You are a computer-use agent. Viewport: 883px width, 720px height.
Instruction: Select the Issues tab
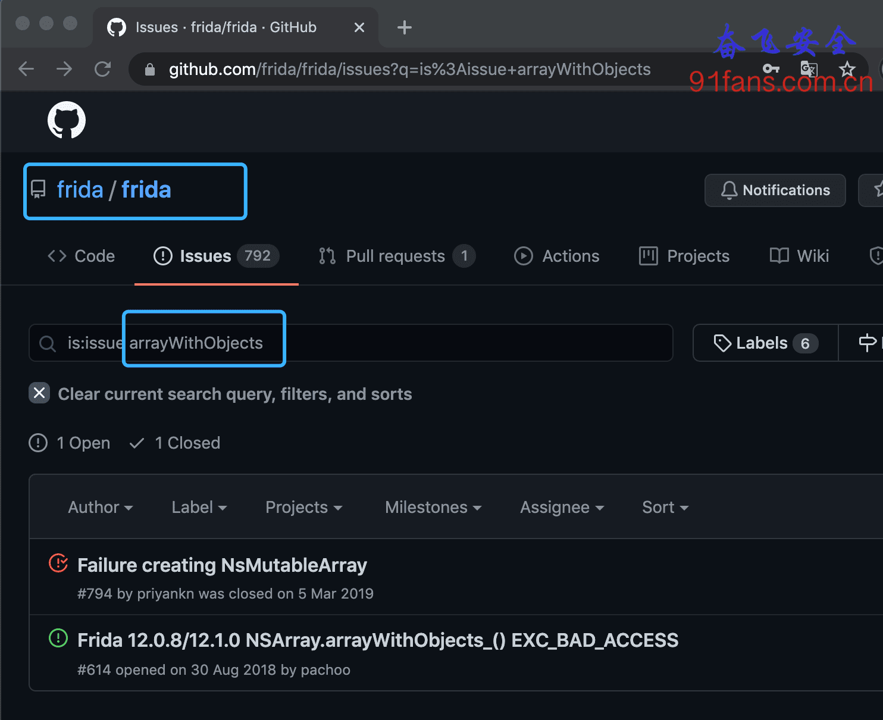coord(217,256)
